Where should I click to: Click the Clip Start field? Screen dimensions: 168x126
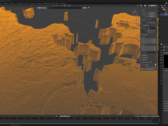152,15
